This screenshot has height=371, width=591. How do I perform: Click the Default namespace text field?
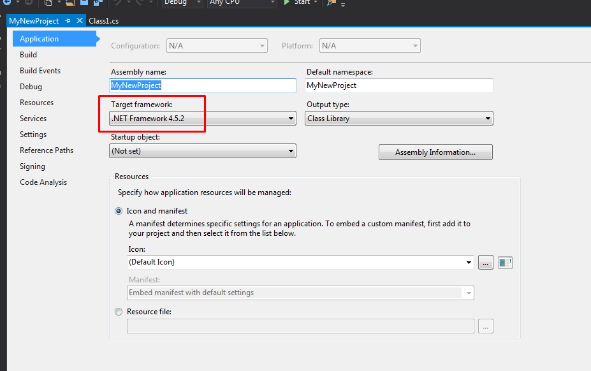(x=398, y=85)
